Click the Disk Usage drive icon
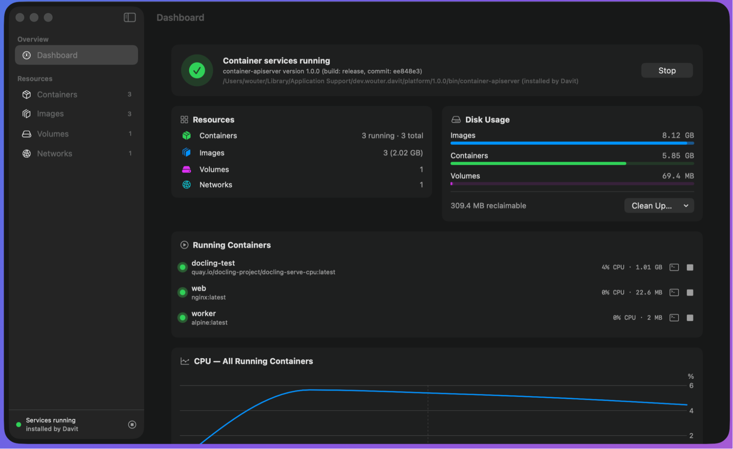The width and height of the screenshot is (733, 449). pyautogui.click(x=456, y=120)
